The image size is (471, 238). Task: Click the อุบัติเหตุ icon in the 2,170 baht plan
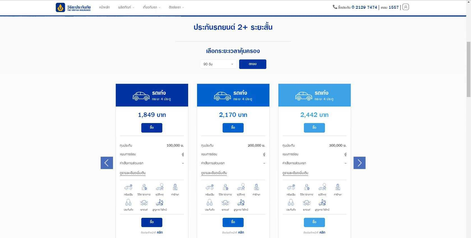click(241, 187)
